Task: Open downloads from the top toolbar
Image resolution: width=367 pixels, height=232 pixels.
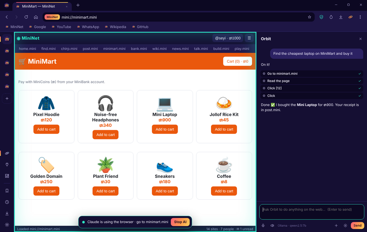Action: [341, 17]
